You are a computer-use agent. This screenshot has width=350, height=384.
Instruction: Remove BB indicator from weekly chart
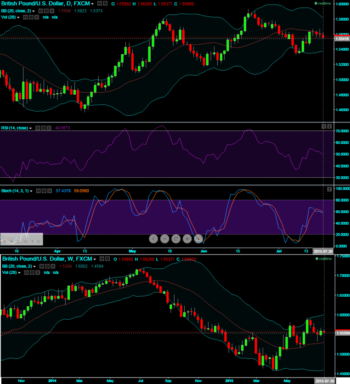53,266
